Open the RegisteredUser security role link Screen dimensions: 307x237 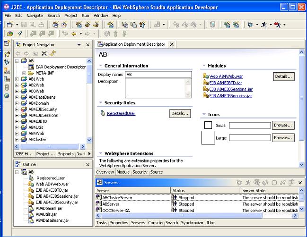coord(121,113)
